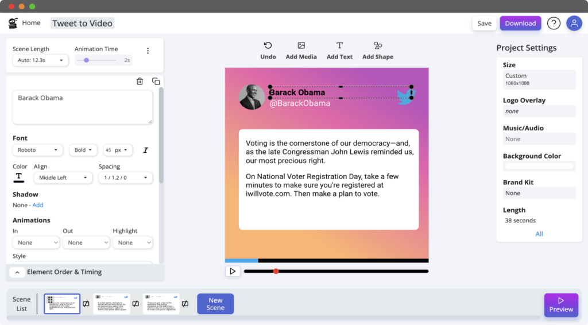
Task: Click the red playhead on the timeline
Action: (x=276, y=271)
